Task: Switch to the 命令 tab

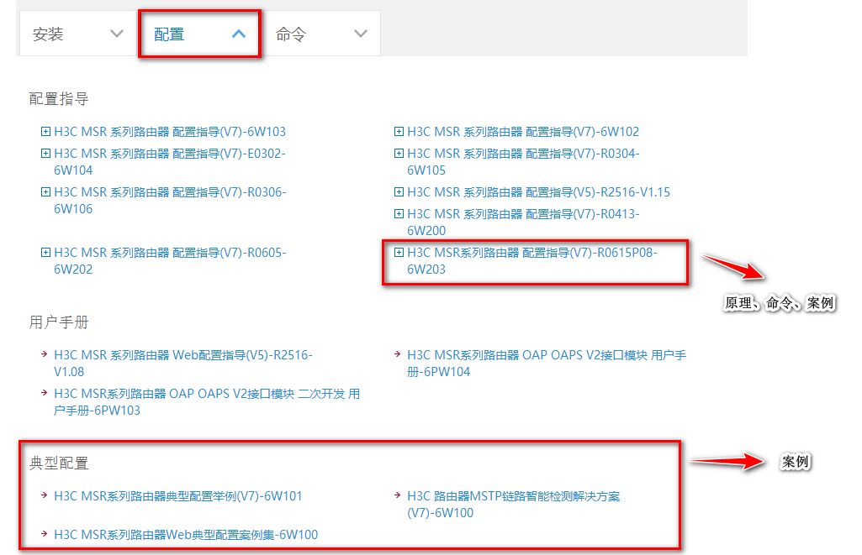Action: click(x=321, y=34)
